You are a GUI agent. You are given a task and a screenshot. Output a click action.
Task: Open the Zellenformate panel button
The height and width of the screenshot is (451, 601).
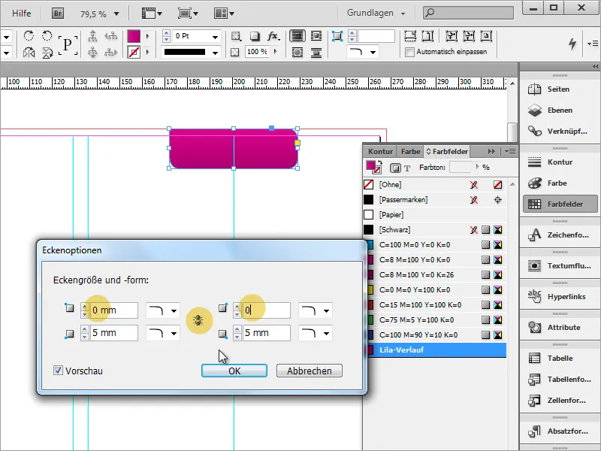(x=560, y=401)
